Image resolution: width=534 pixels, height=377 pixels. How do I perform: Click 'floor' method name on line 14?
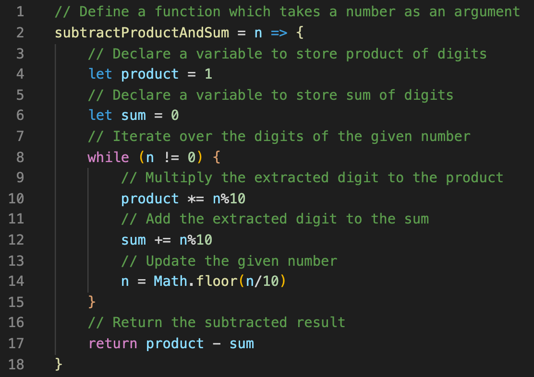coord(217,282)
